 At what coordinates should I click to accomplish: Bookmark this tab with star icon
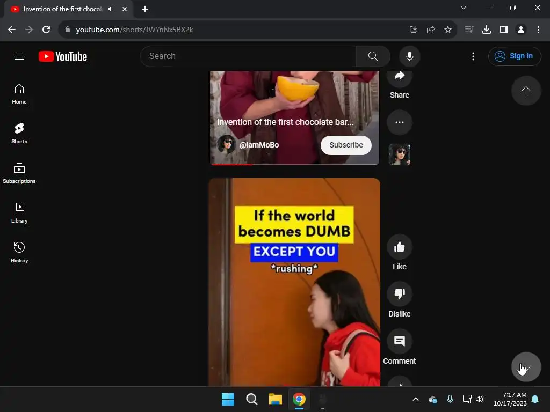tap(447, 30)
